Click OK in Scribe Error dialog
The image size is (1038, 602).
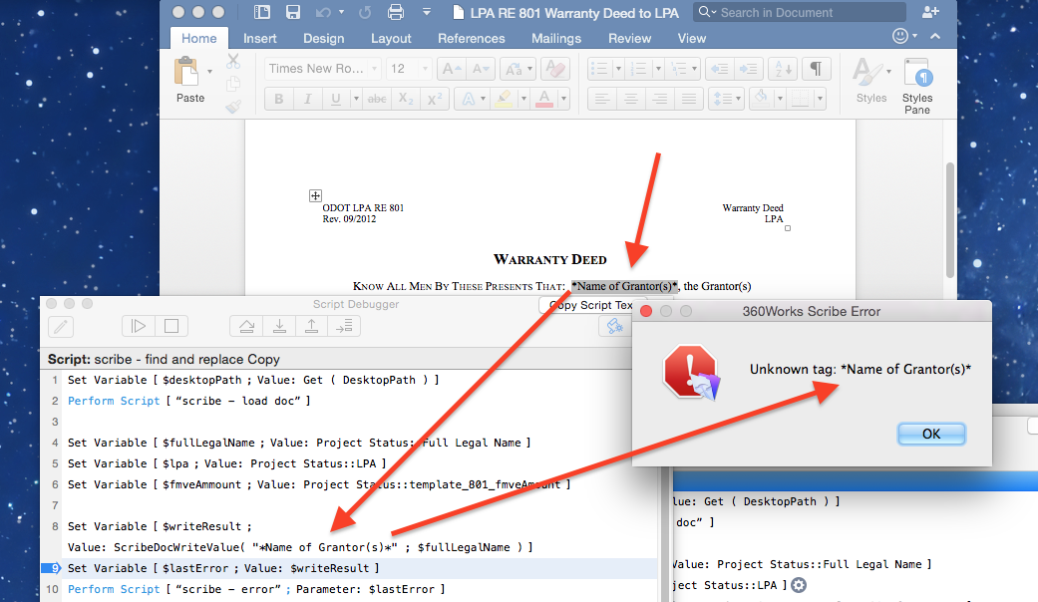point(930,434)
